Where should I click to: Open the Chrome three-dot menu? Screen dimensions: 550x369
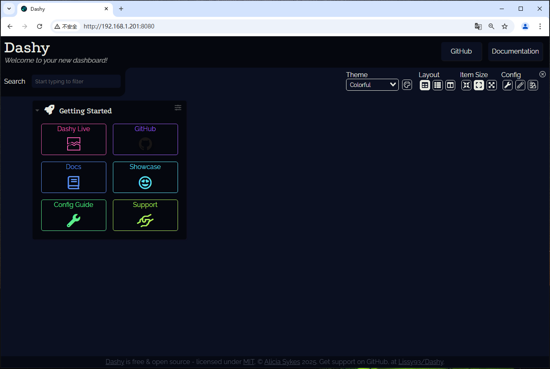(540, 26)
